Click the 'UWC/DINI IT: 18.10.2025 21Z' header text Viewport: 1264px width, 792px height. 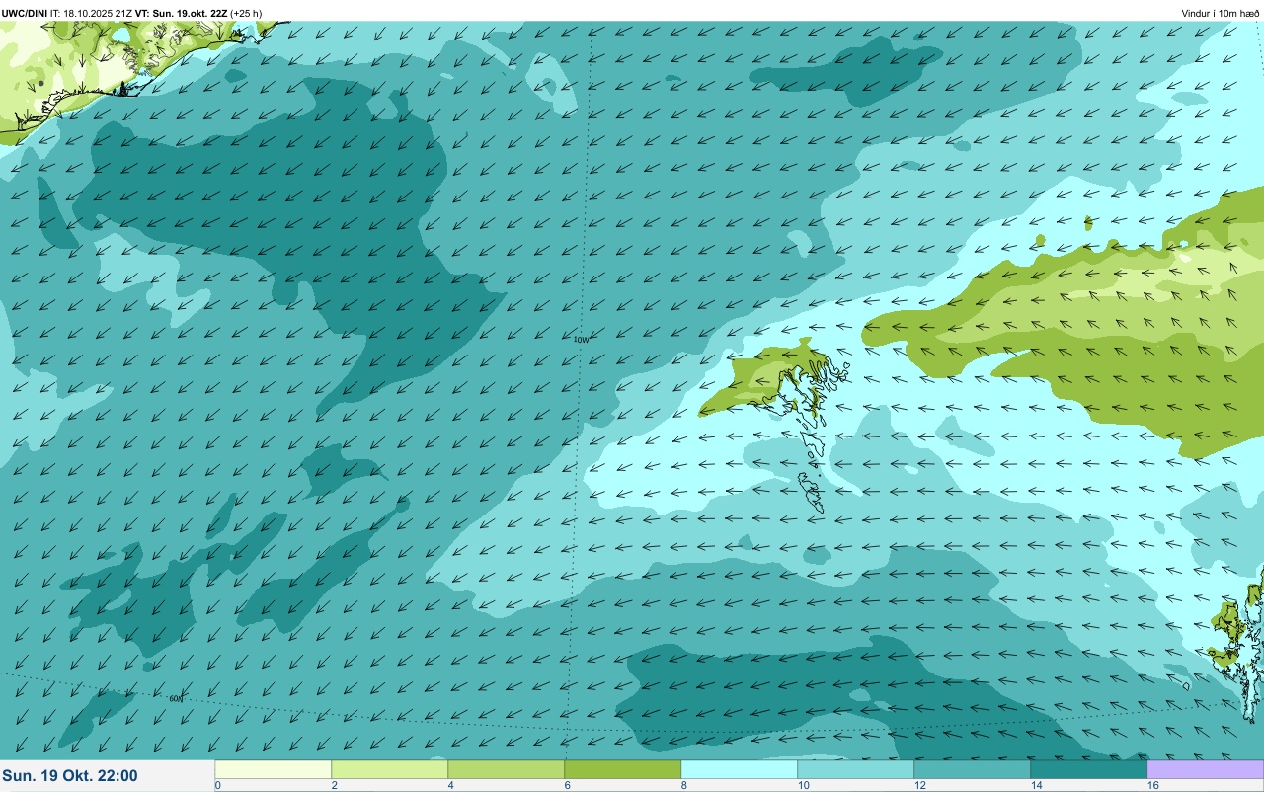[67, 13]
